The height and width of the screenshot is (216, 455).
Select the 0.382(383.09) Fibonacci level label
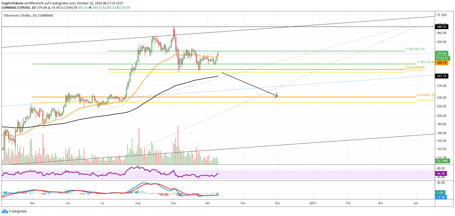[415, 49]
